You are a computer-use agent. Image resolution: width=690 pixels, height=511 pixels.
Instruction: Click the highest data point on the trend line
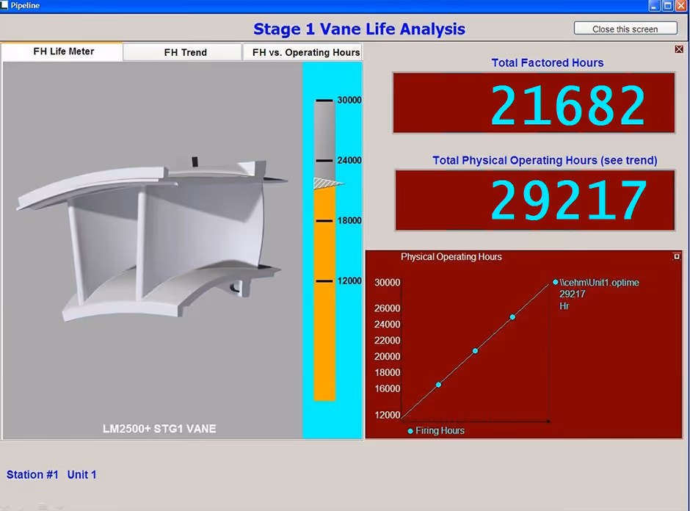click(x=512, y=317)
